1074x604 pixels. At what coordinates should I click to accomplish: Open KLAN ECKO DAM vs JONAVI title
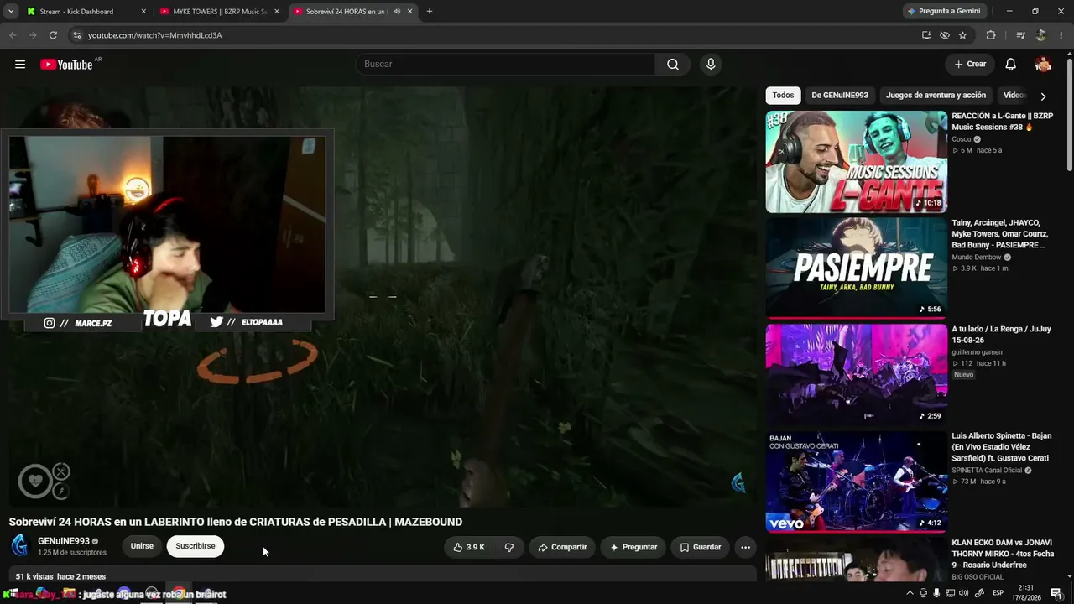tap(1002, 554)
